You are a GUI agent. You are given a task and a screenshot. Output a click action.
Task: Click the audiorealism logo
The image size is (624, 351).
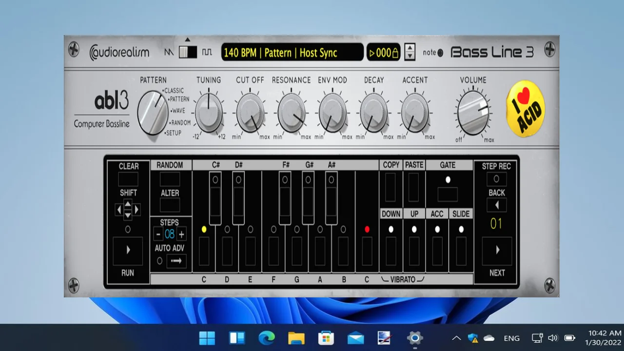(119, 52)
